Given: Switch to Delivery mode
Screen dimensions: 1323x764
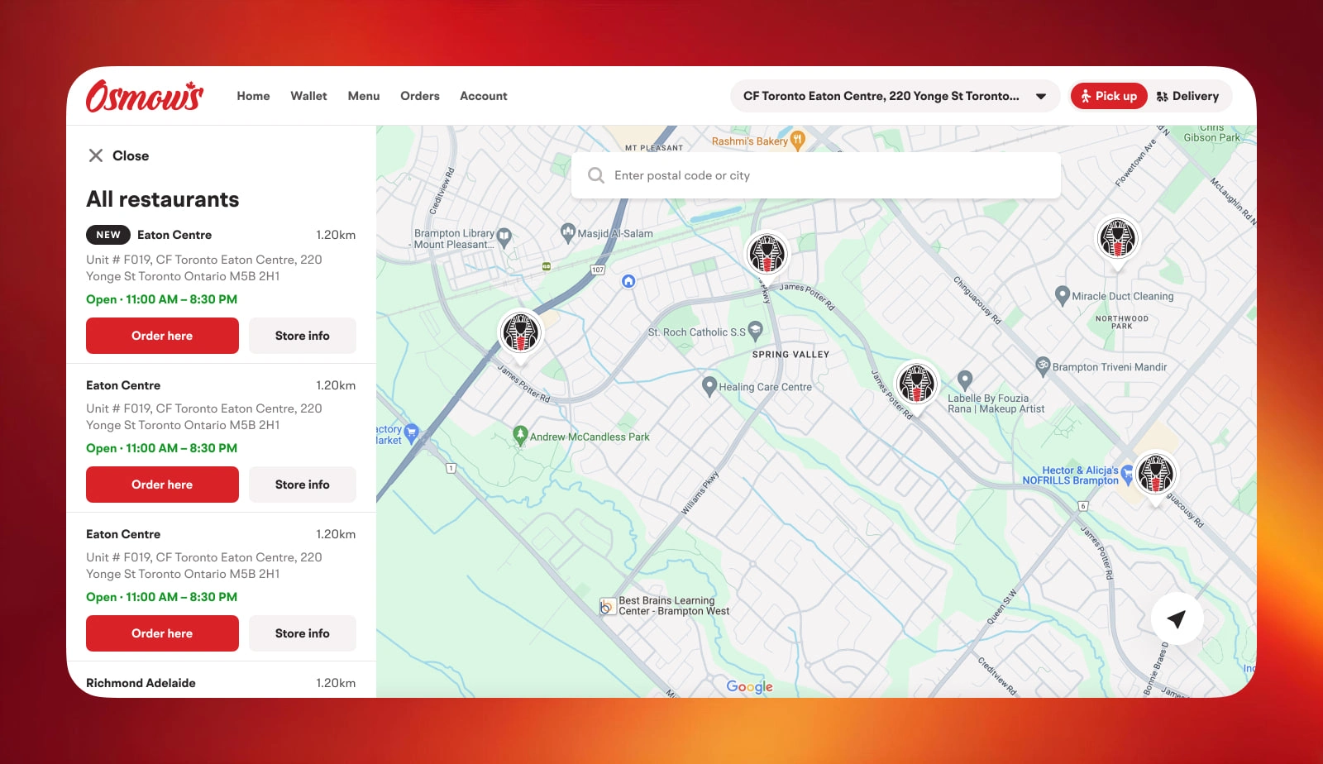Looking at the screenshot, I should click(1187, 96).
